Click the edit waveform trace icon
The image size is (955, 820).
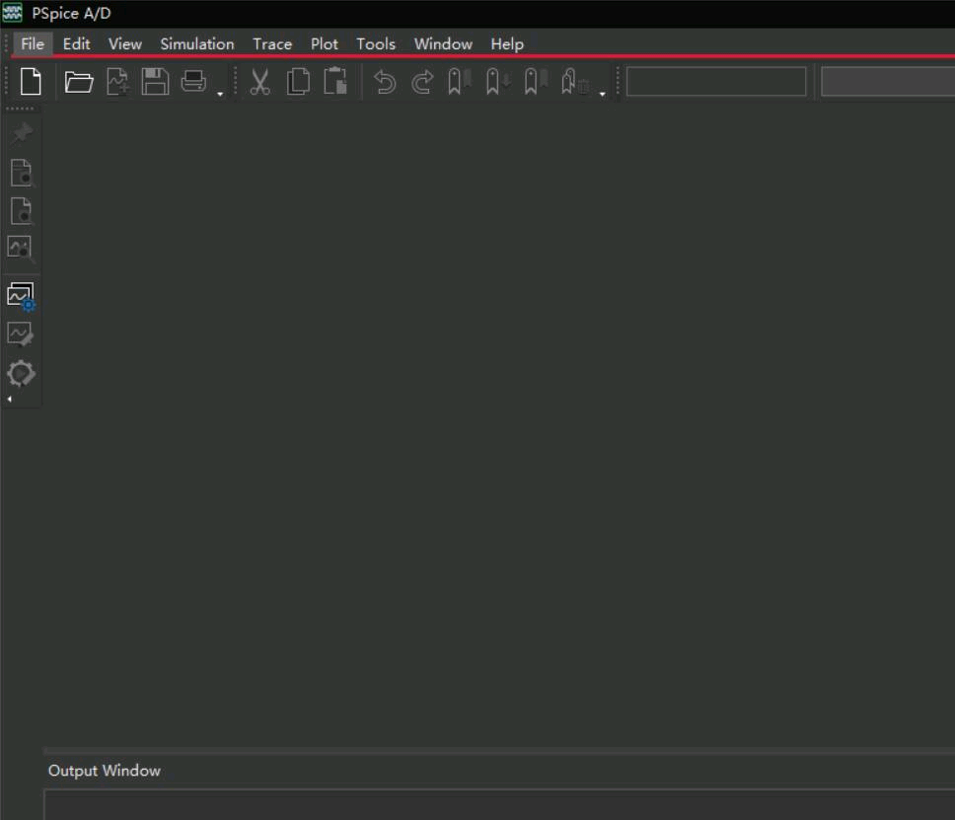point(21,335)
